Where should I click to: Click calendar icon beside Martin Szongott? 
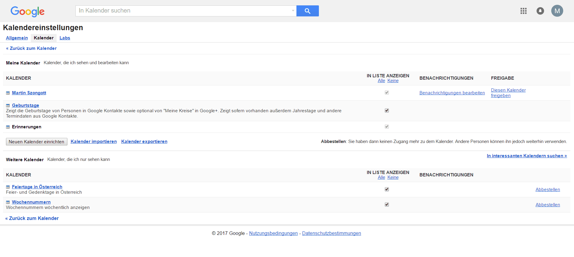pyautogui.click(x=8, y=93)
